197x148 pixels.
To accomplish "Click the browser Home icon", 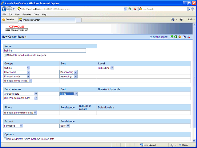I will pyautogui.click(x=173, y=19).
